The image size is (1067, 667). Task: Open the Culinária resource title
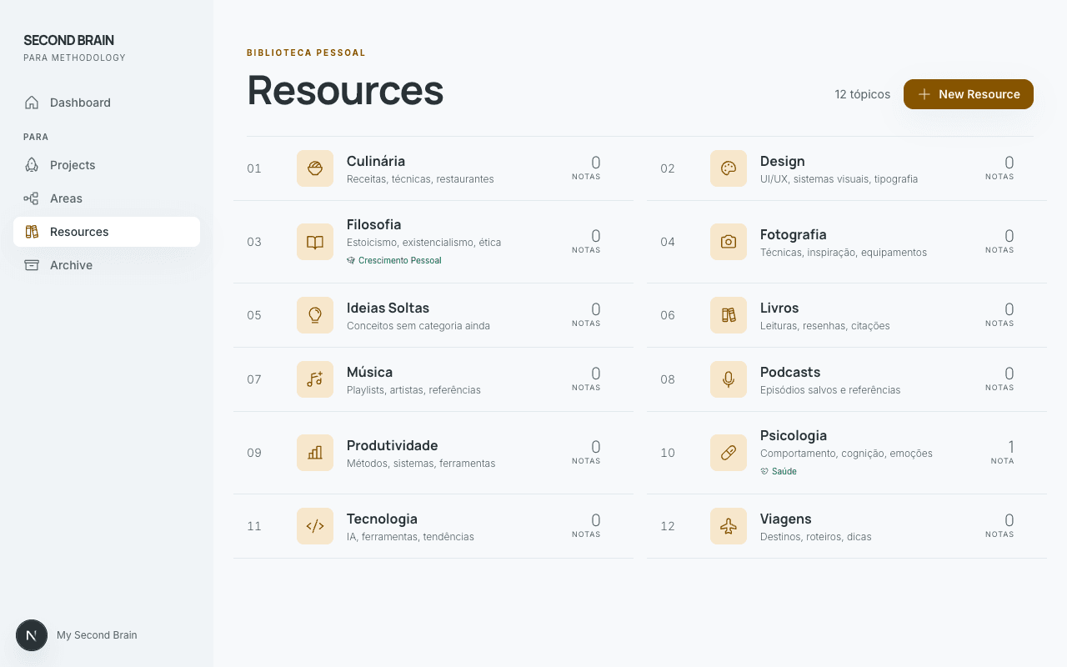[x=376, y=161]
